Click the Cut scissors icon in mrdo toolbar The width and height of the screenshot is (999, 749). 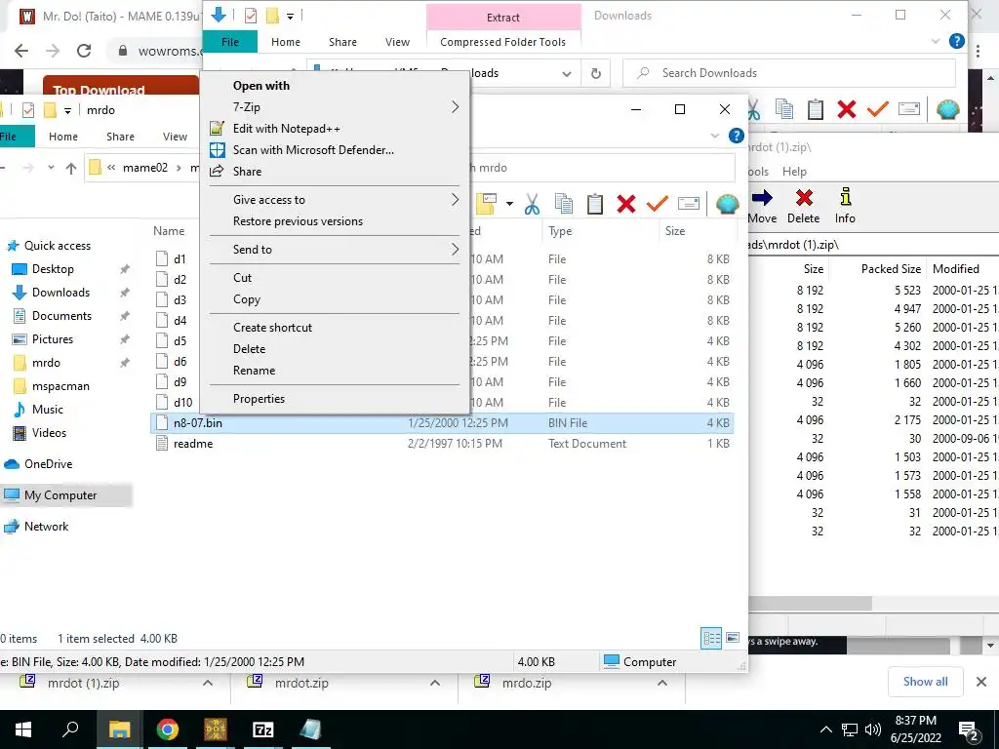pos(532,204)
